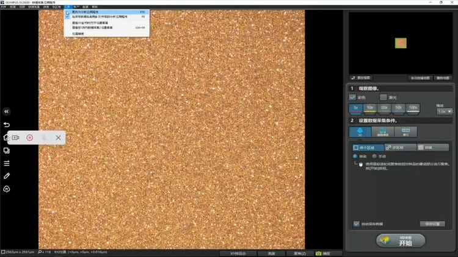
Task: Click the stacked windows icon in left sidebar
Action: tap(7, 150)
